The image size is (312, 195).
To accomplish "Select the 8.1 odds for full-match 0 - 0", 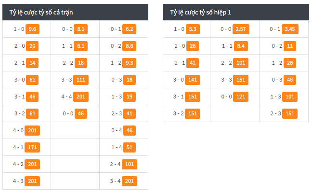I will click(80, 29).
